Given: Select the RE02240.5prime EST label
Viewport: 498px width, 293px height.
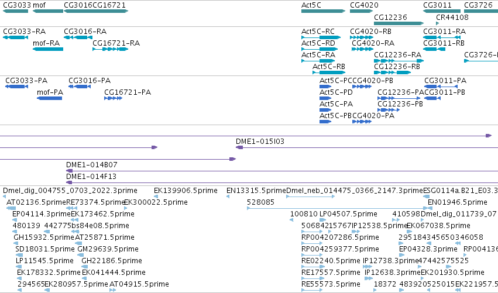Looking at the screenshot, I should 331,261.
